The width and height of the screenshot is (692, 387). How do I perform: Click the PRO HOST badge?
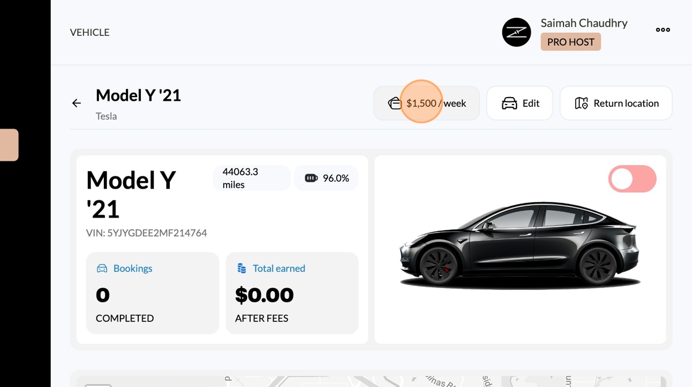[x=570, y=42]
